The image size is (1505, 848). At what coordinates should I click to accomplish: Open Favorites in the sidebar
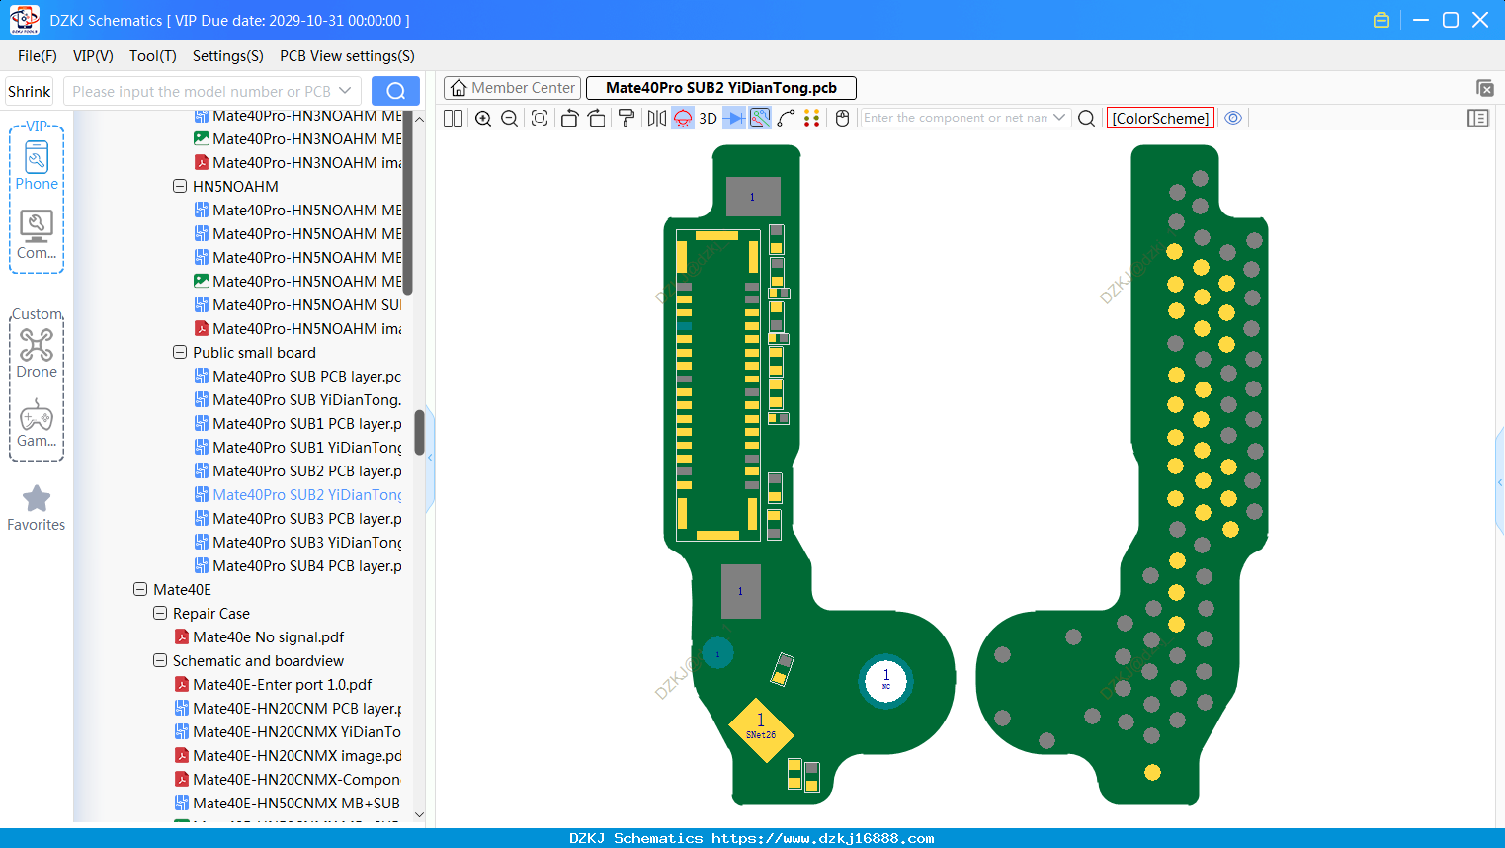click(x=37, y=508)
